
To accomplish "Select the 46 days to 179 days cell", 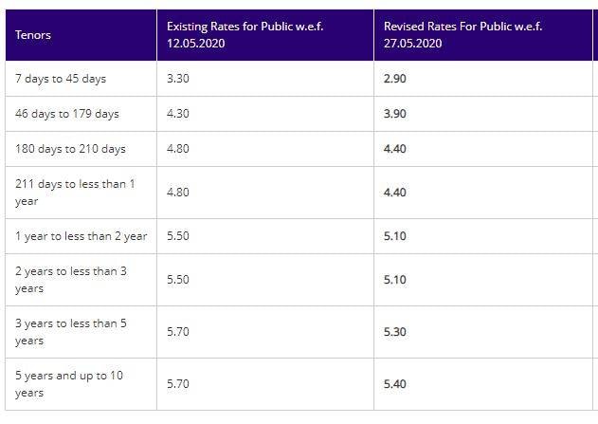I will coord(67,114).
